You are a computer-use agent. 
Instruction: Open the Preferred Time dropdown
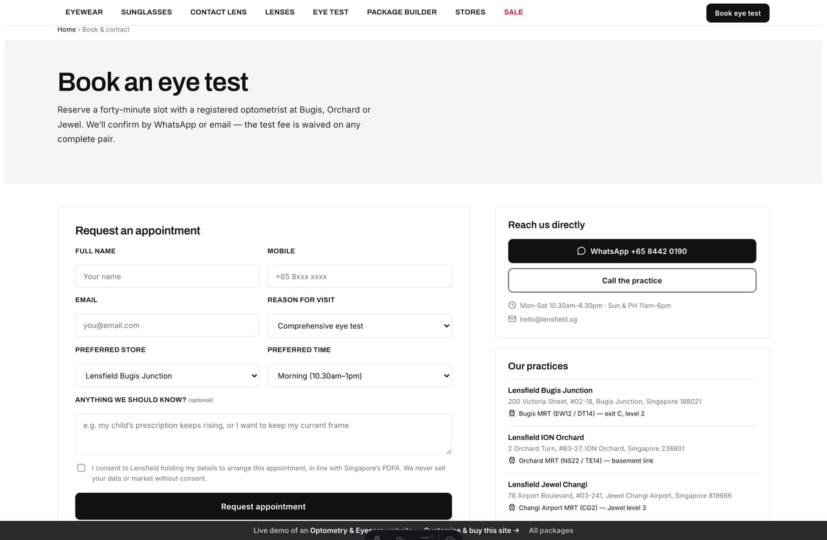[359, 375]
